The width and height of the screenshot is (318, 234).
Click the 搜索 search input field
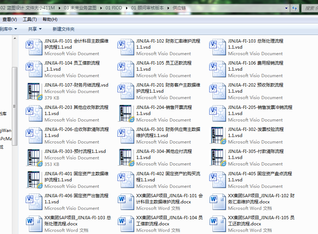310,8
